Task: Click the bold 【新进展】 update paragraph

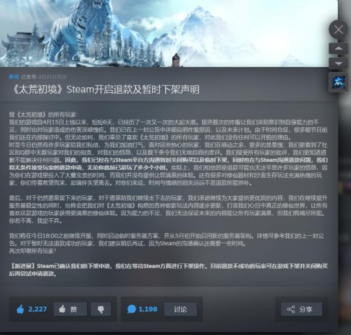Action: pos(168,270)
